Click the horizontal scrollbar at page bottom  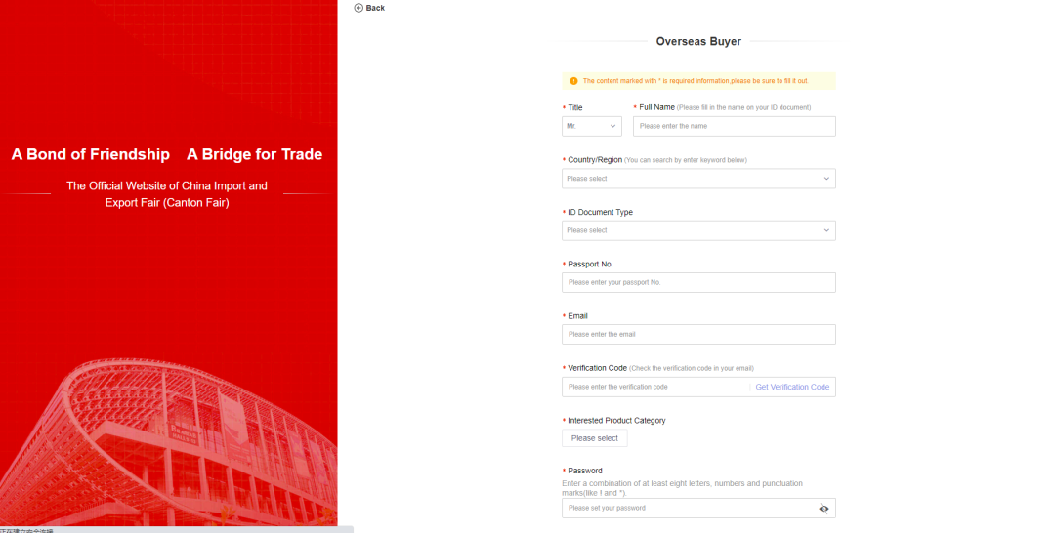click(x=176, y=529)
